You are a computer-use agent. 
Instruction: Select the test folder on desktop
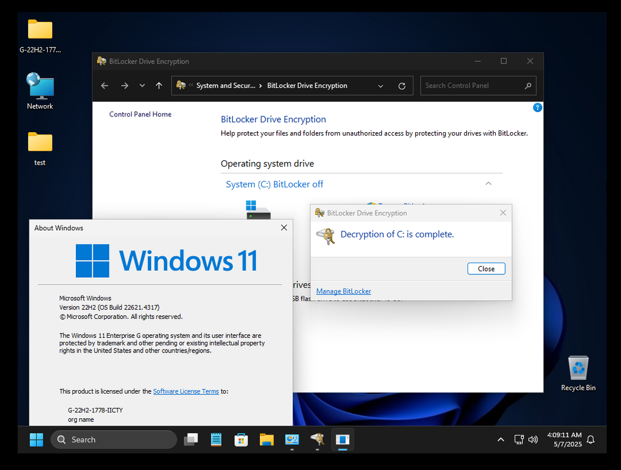click(40, 149)
